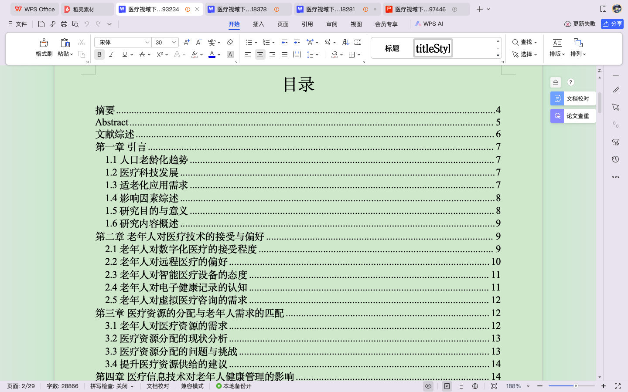This screenshot has width=628, height=392.
Task: Activate the annotation pen in the right sidebar
Action: point(616,90)
